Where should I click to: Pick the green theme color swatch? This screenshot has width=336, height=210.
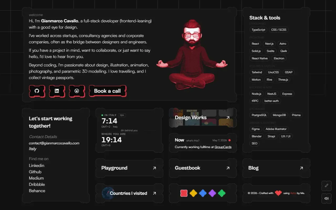(x=222, y=193)
